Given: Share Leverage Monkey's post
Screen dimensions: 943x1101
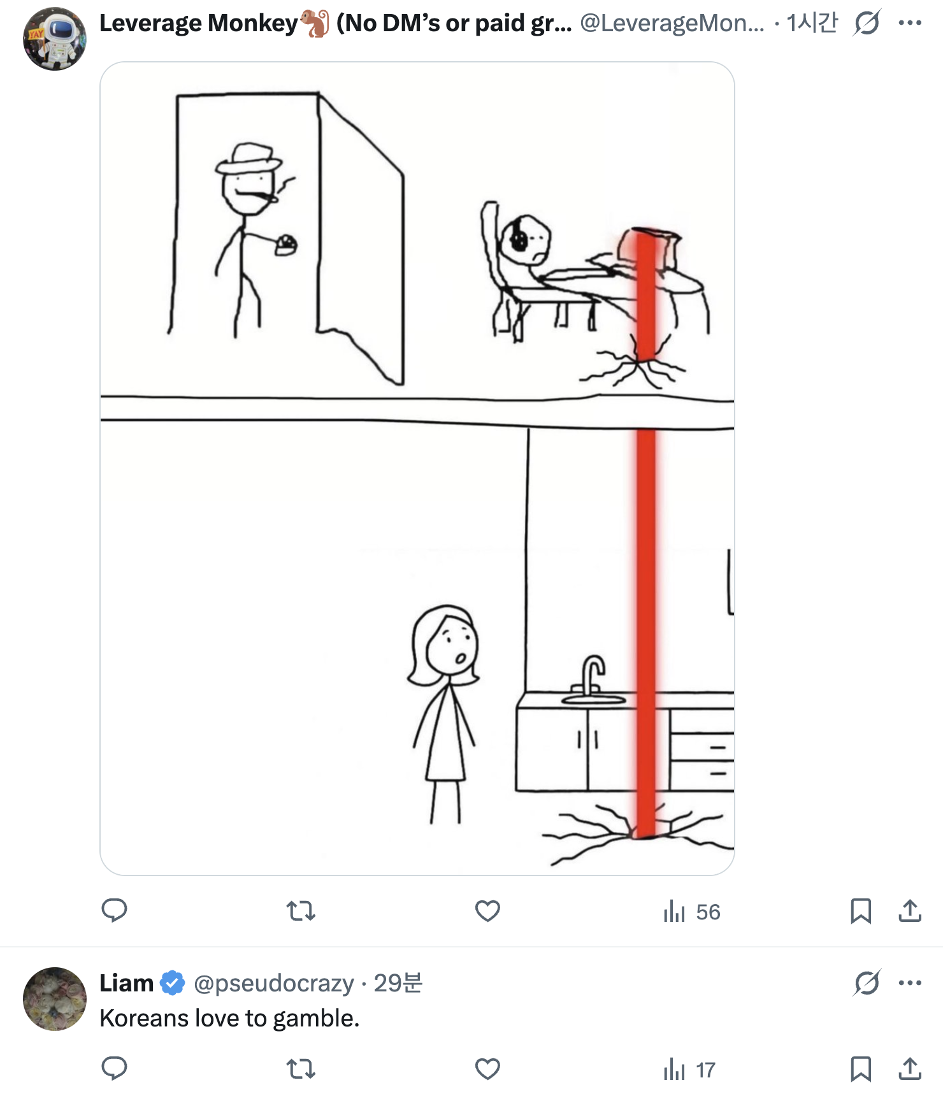Looking at the screenshot, I should (910, 910).
